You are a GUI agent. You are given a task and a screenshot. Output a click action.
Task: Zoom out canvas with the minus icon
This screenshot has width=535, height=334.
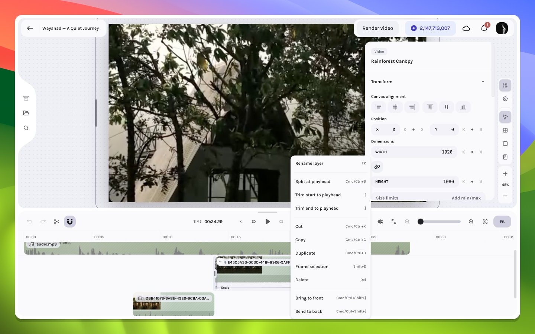coord(505,196)
